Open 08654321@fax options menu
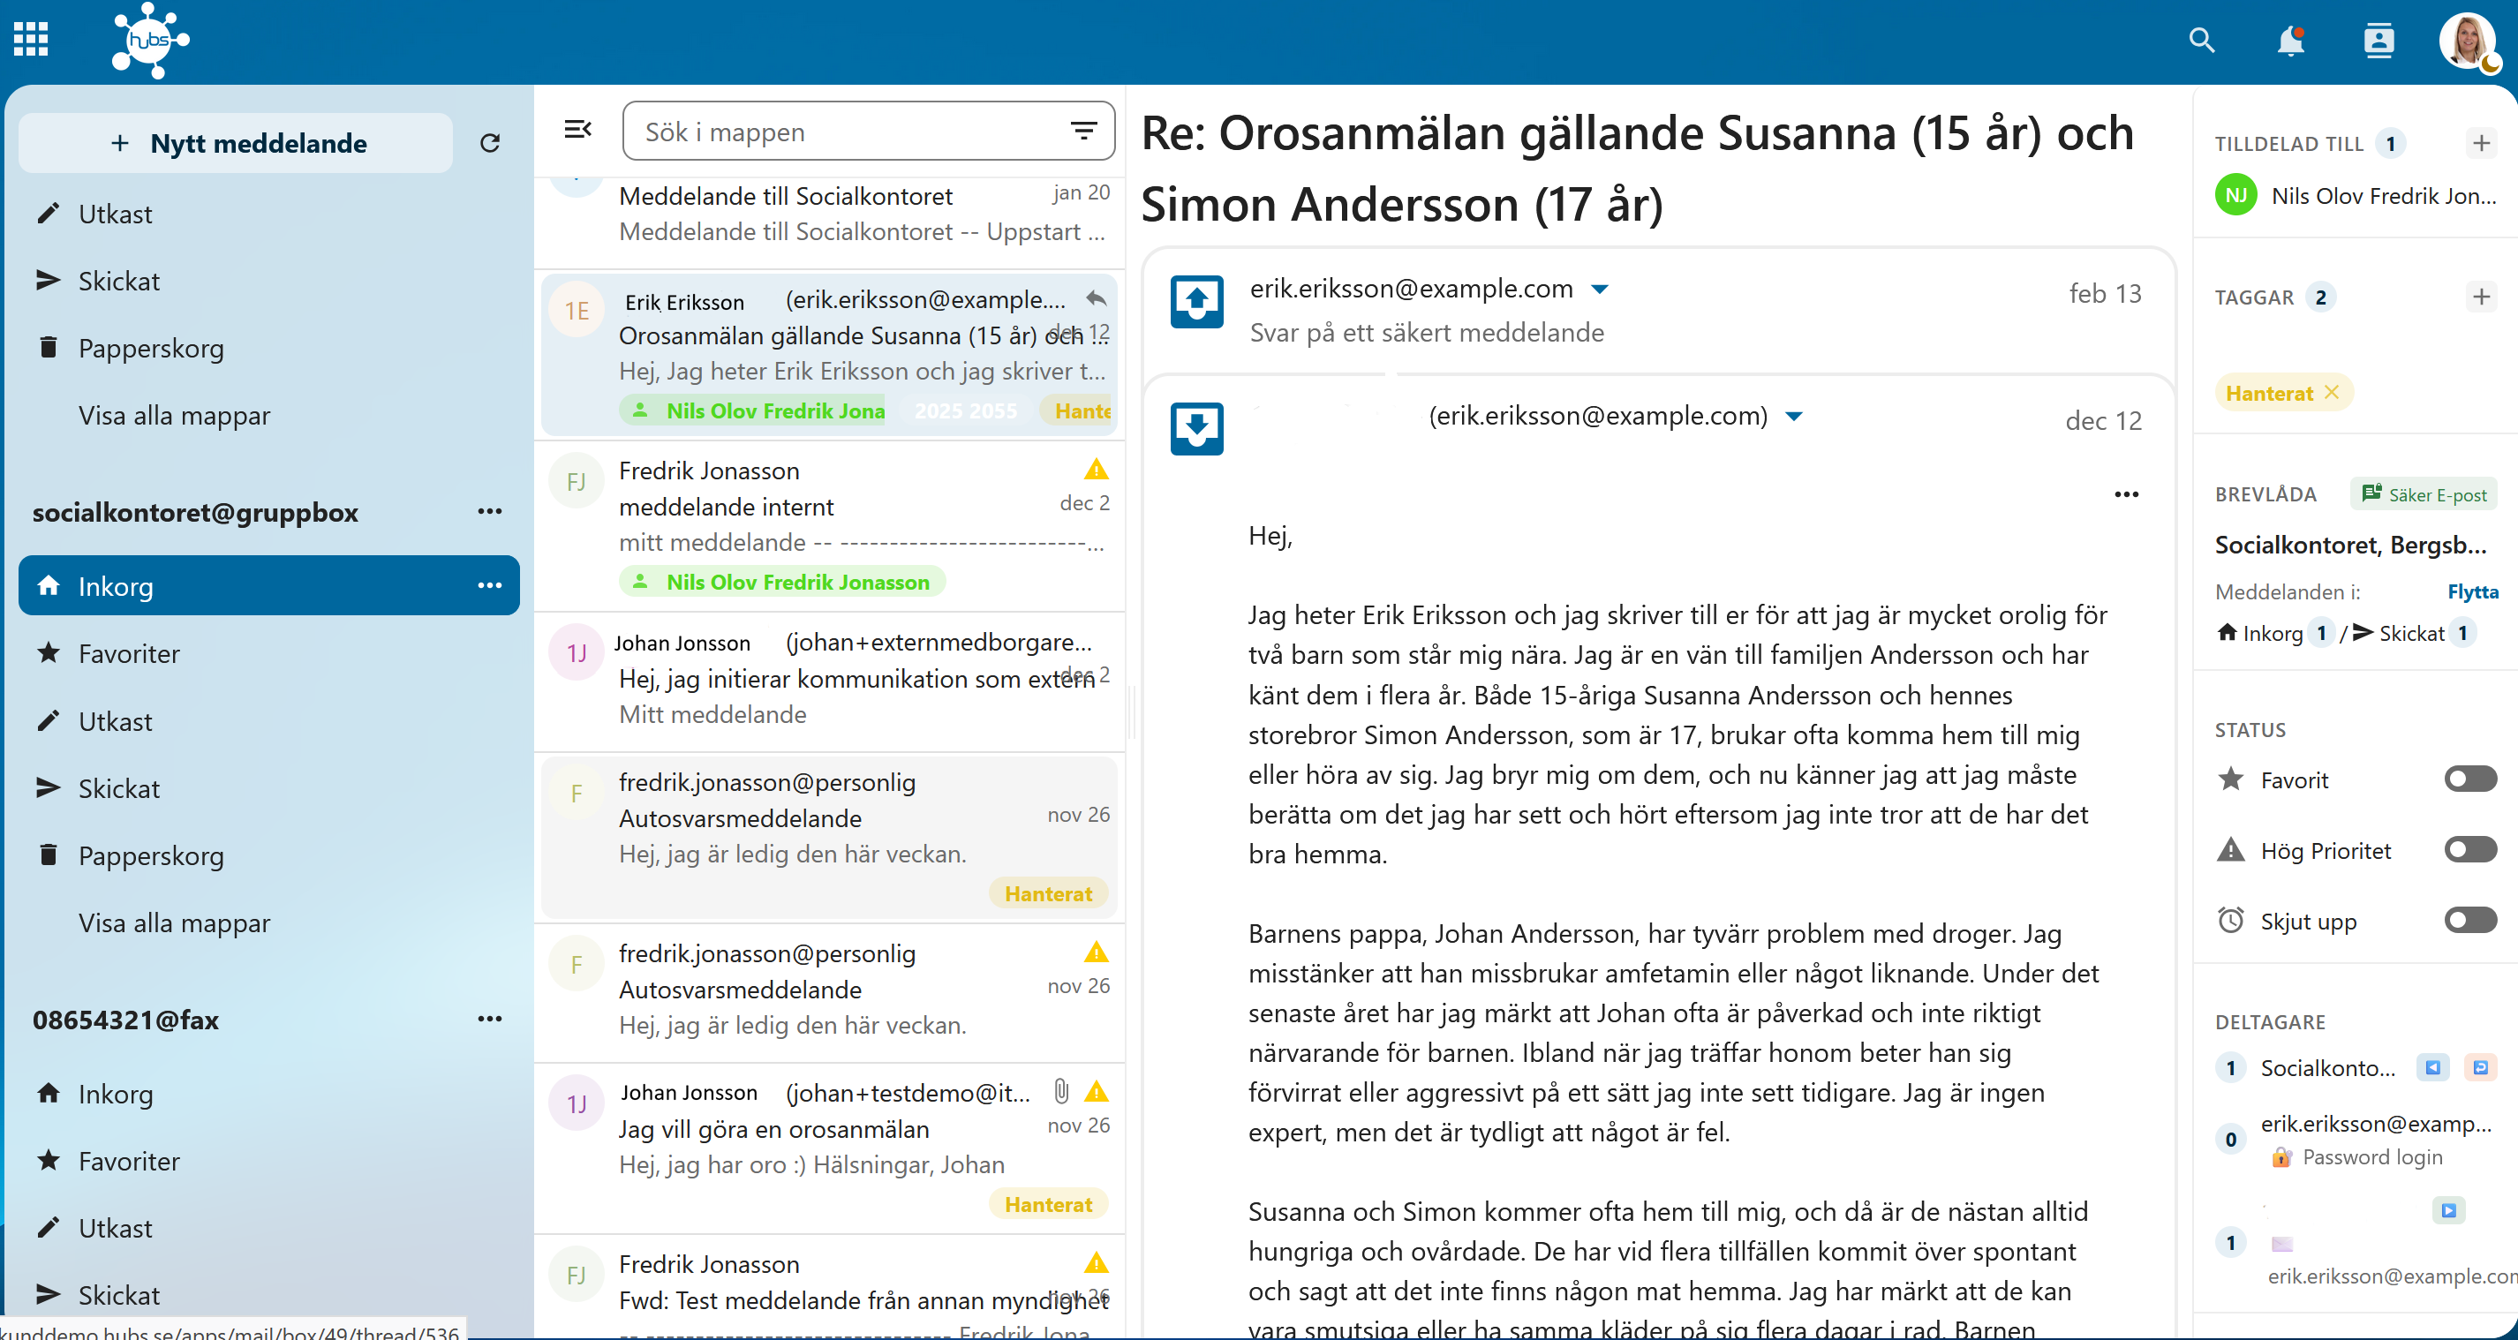This screenshot has width=2518, height=1340. click(x=490, y=1019)
